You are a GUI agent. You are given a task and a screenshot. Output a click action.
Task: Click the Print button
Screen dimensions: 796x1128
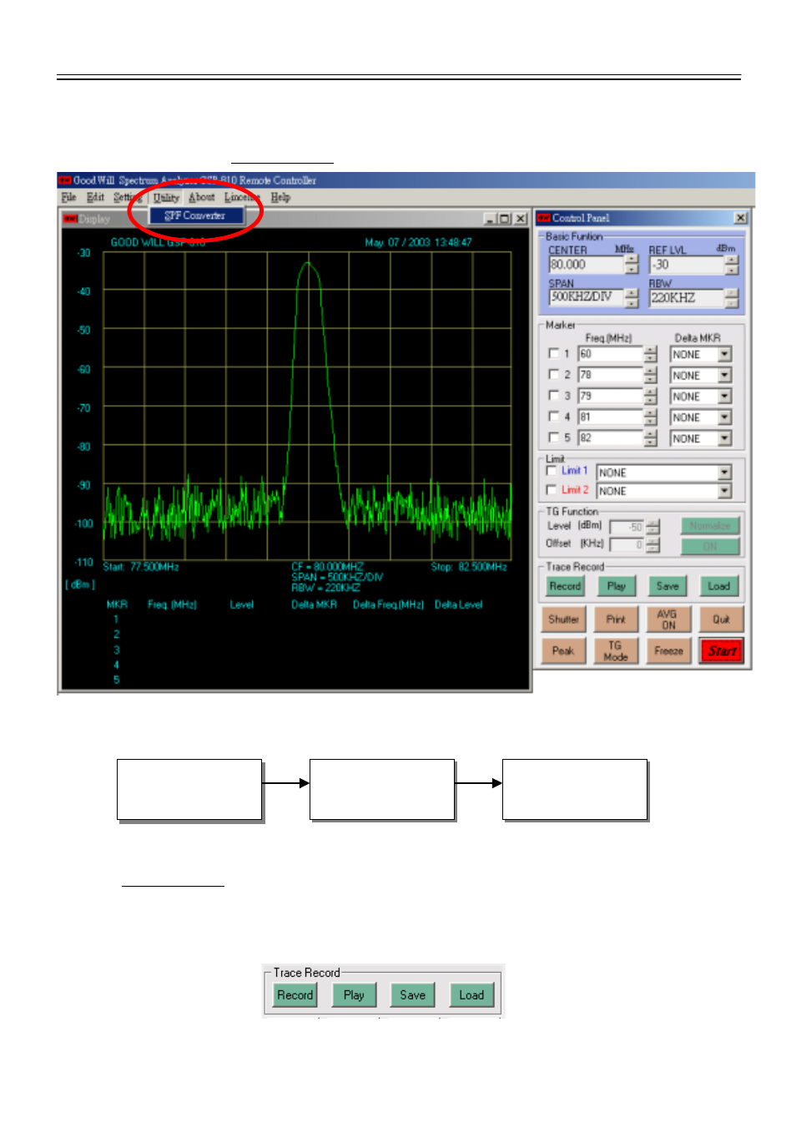(x=616, y=620)
